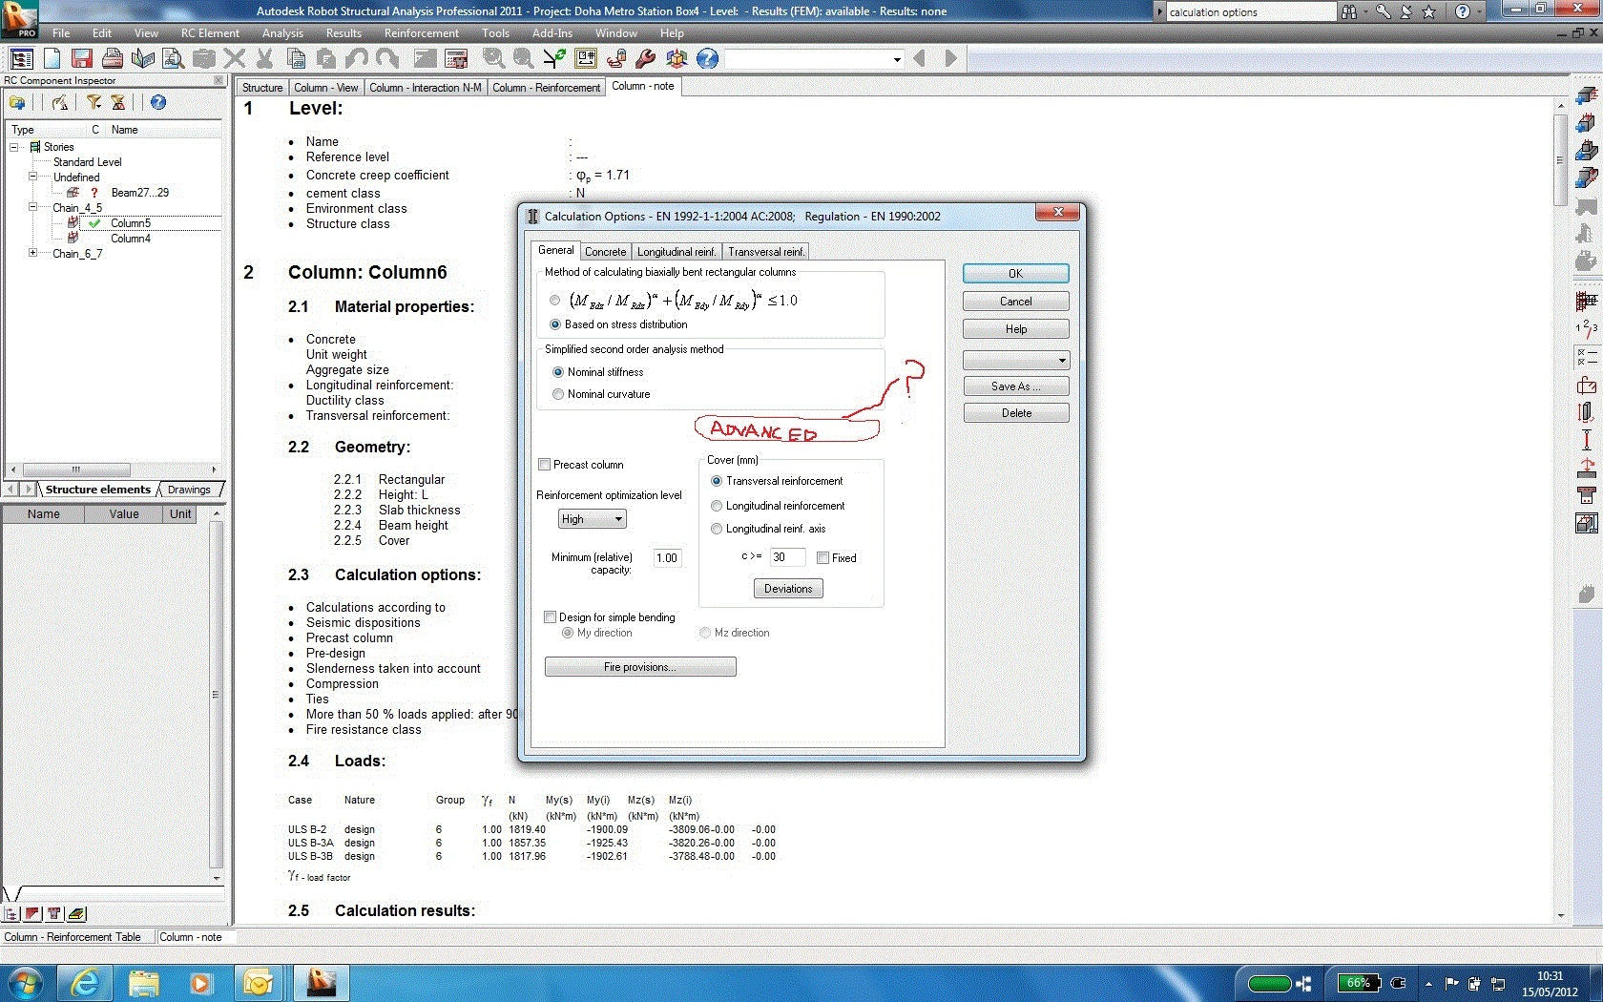This screenshot has height=1002, width=1603.
Task: Select the biaxial moment formula radio option
Action: [x=555, y=301]
